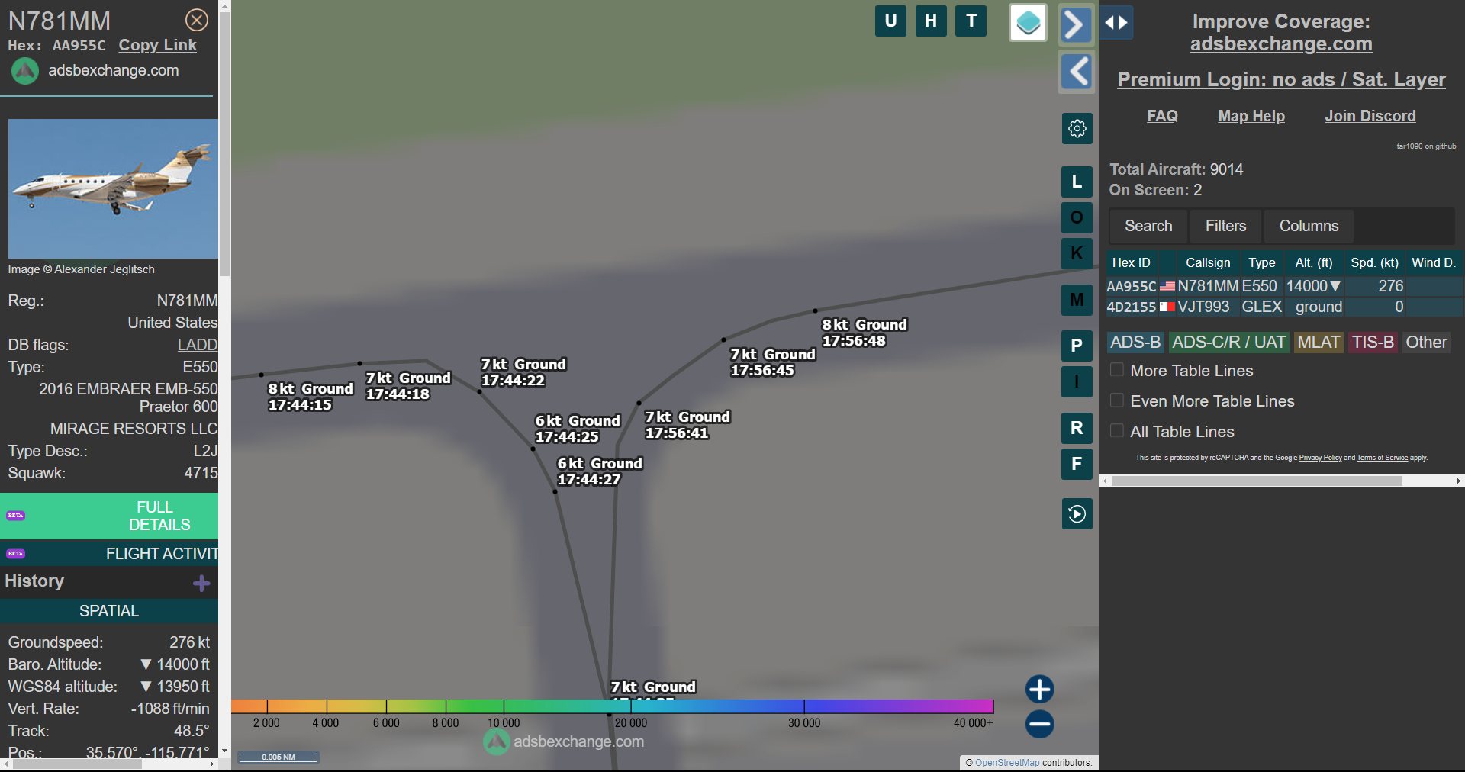
Task: Enable Even More Table Lines checkbox
Action: (1117, 400)
